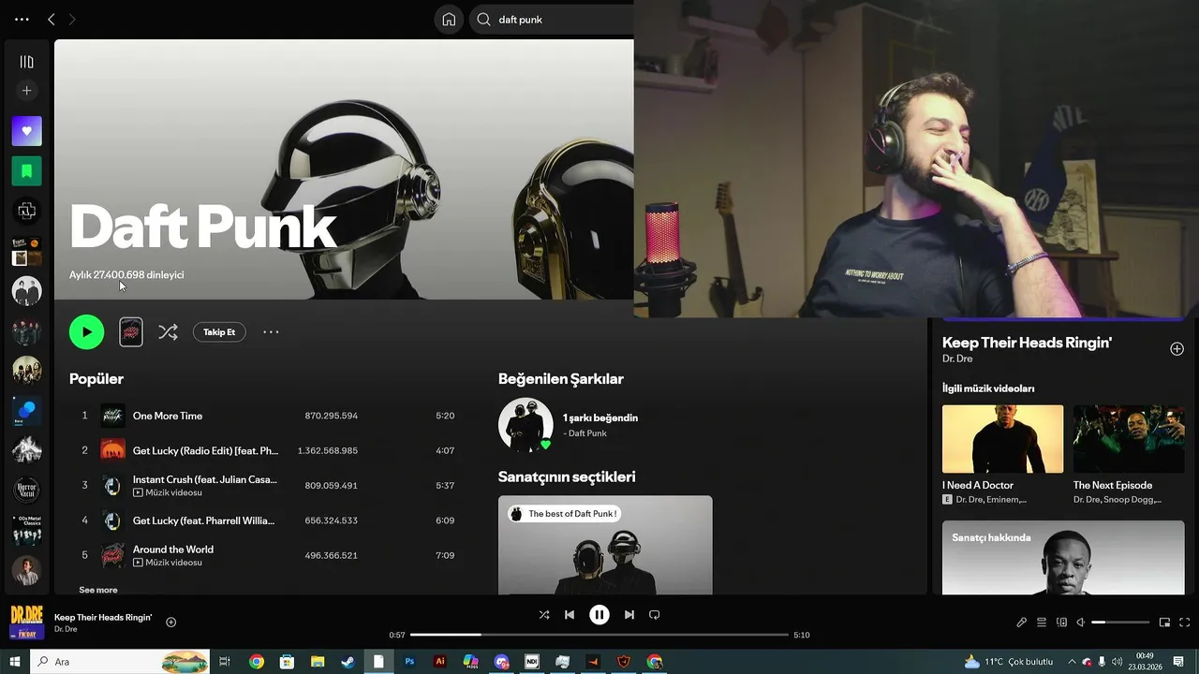
Task: Adjust the volume slider
Action: point(1120,622)
